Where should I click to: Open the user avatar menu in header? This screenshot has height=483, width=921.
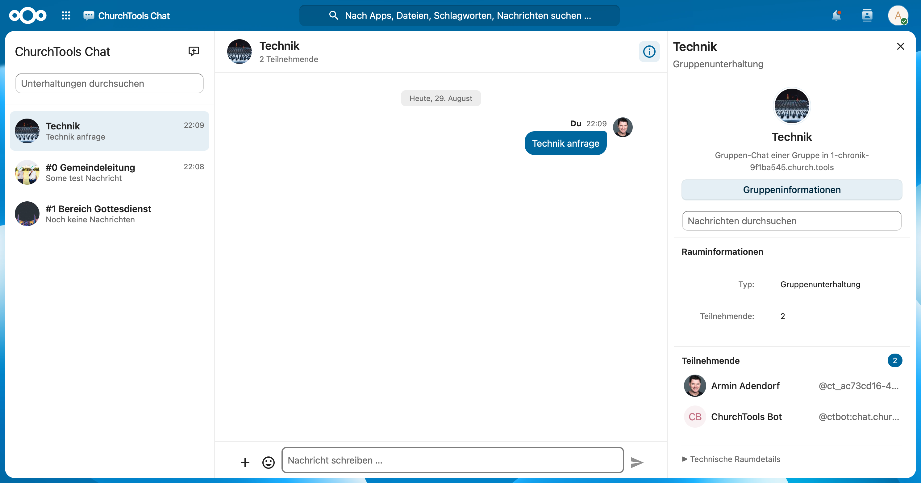(898, 15)
